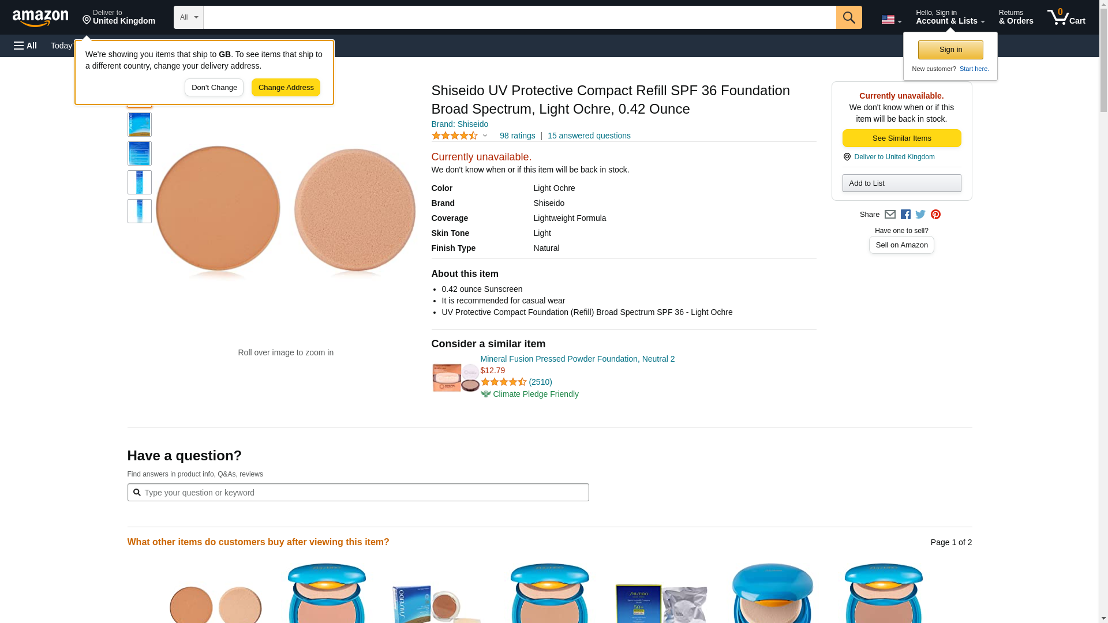The image size is (1108, 623).
Task: Click See Similar Items button
Action: [x=901, y=138]
